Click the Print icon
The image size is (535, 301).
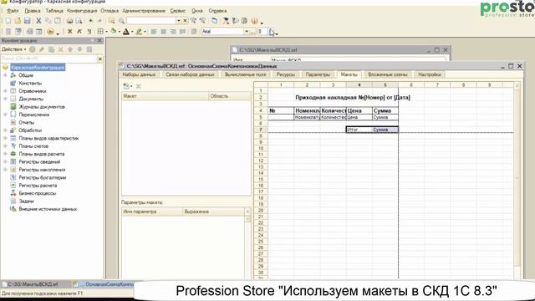(x=69, y=21)
